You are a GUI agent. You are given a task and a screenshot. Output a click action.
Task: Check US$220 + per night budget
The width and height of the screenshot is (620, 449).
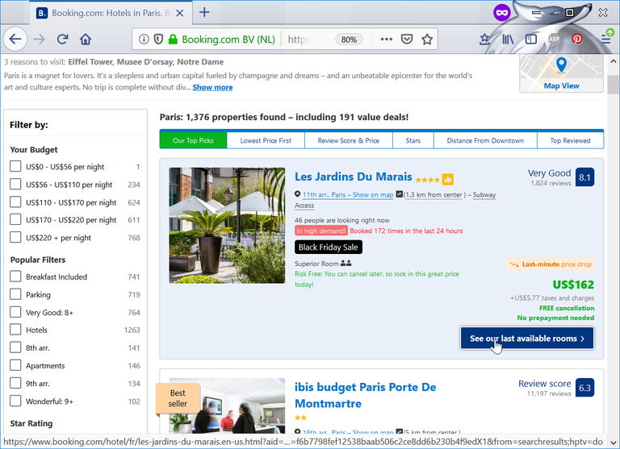click(x=15, y=237)
